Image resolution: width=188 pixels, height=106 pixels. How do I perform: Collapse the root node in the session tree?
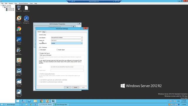coord(1,5)
